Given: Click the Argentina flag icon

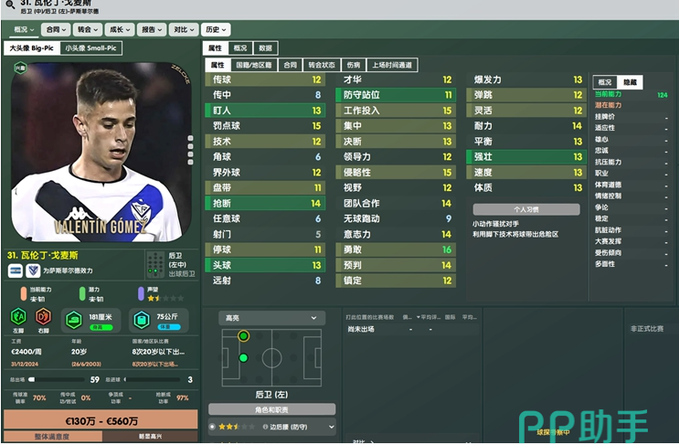Looking at the screenshot, I should click(x=16, y=270).
